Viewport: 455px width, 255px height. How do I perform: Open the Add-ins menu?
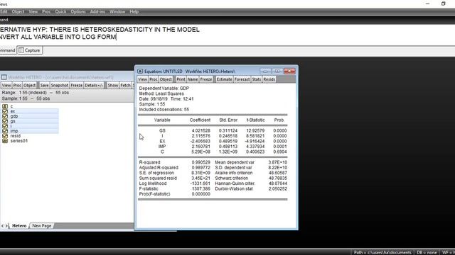click(x=97, y=11)
